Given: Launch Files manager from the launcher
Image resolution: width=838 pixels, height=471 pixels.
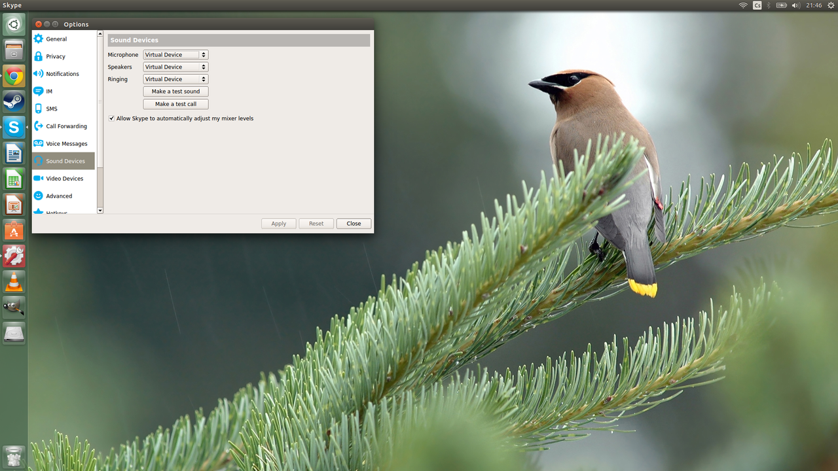Looking at the screenshot, I should [14, 50].
